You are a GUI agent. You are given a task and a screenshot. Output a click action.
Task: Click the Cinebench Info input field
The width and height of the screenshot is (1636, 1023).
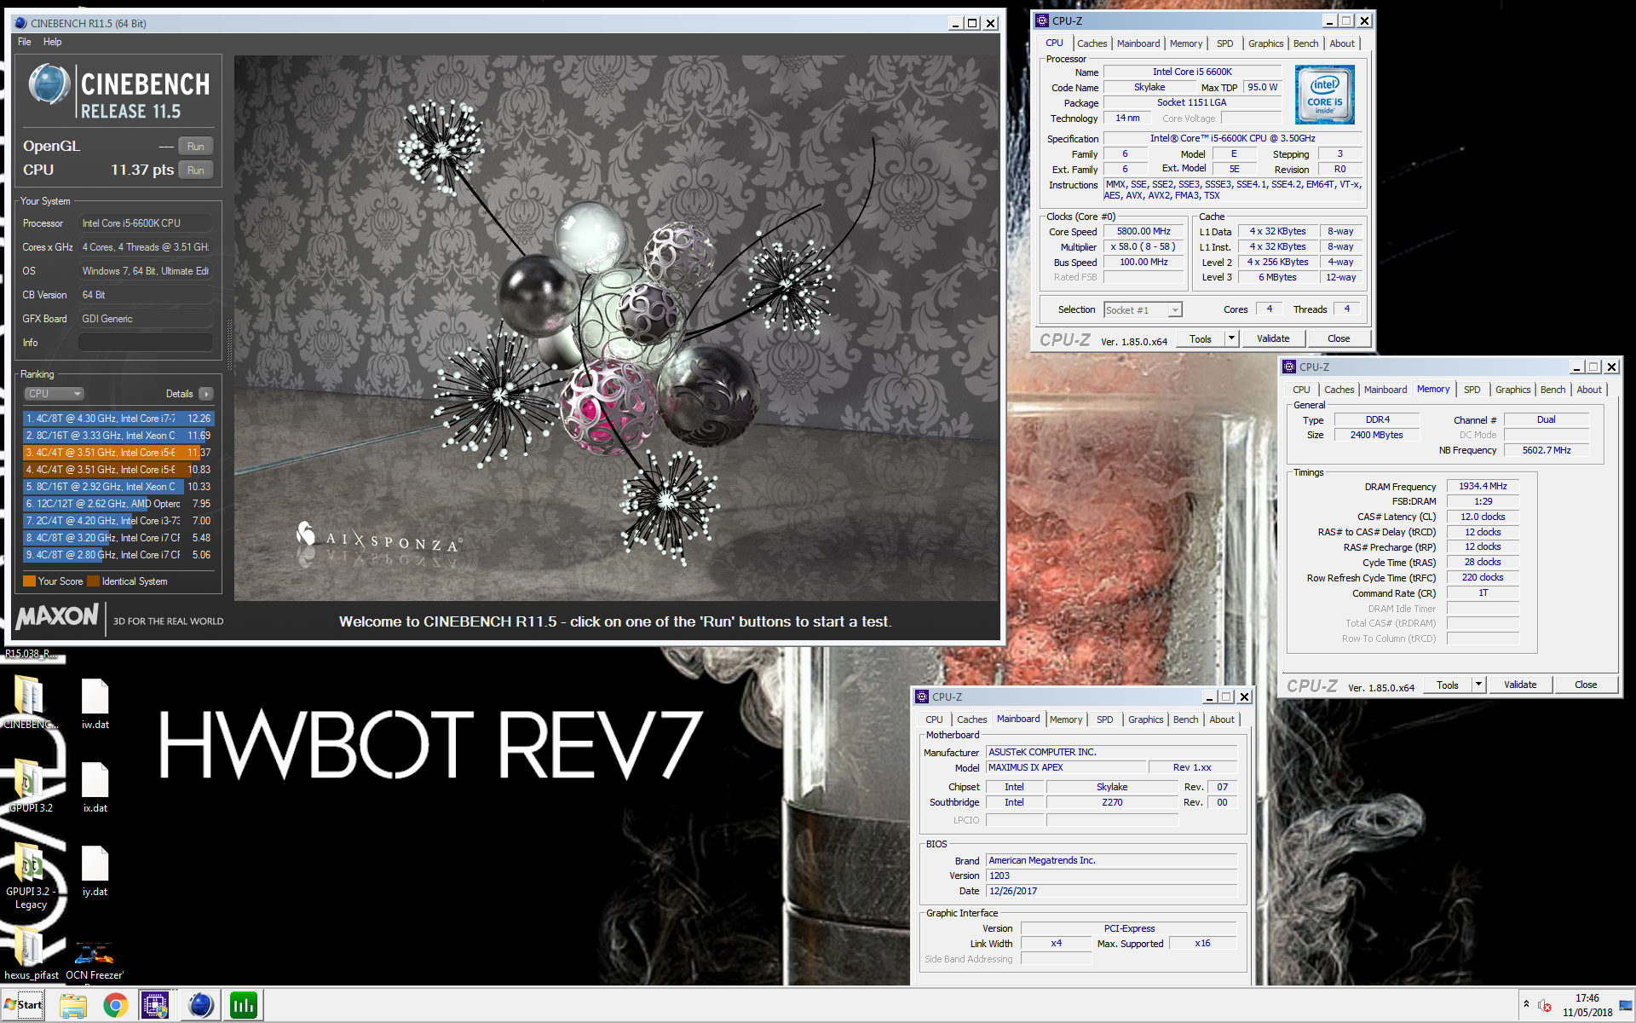pyautogui.click(x=146, y=343)
